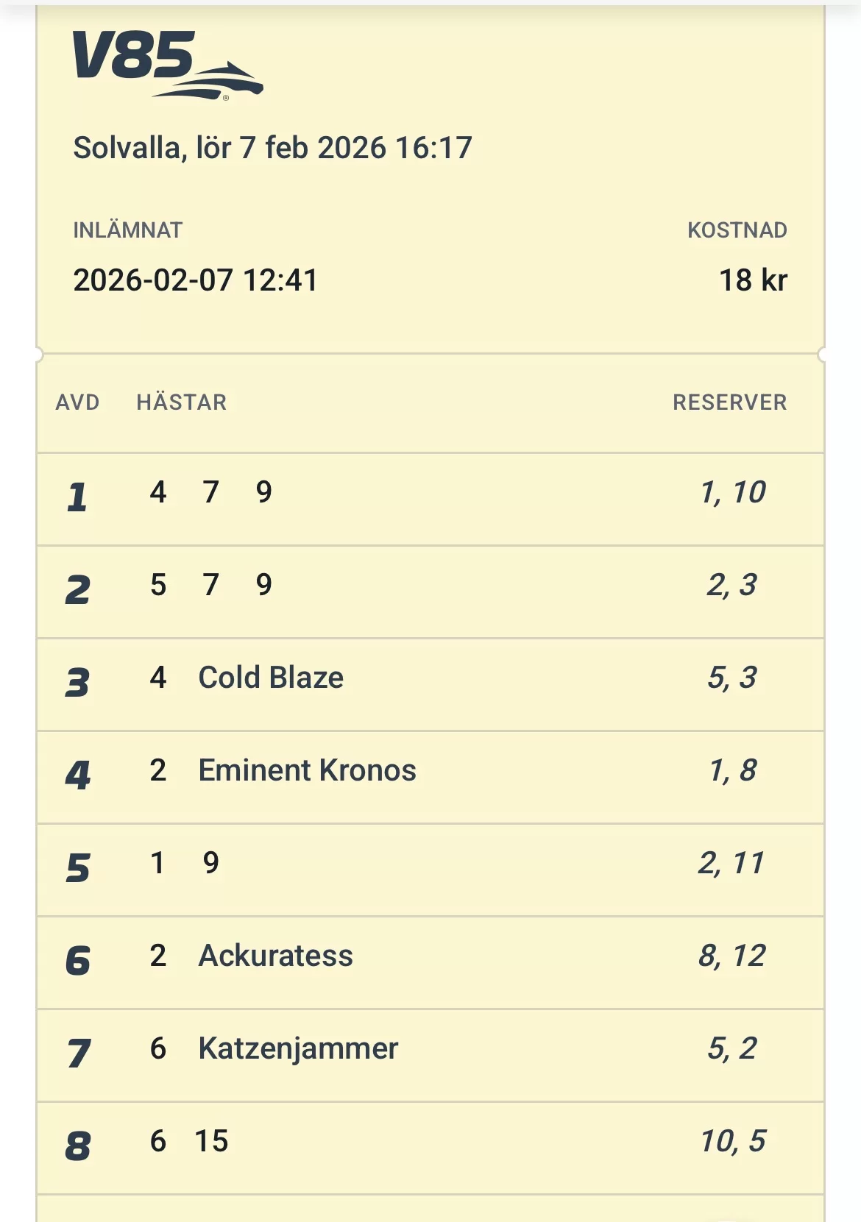Select race number 6 icon
The width and height of the screenshot is (861, 1222).
pos(77,962)
